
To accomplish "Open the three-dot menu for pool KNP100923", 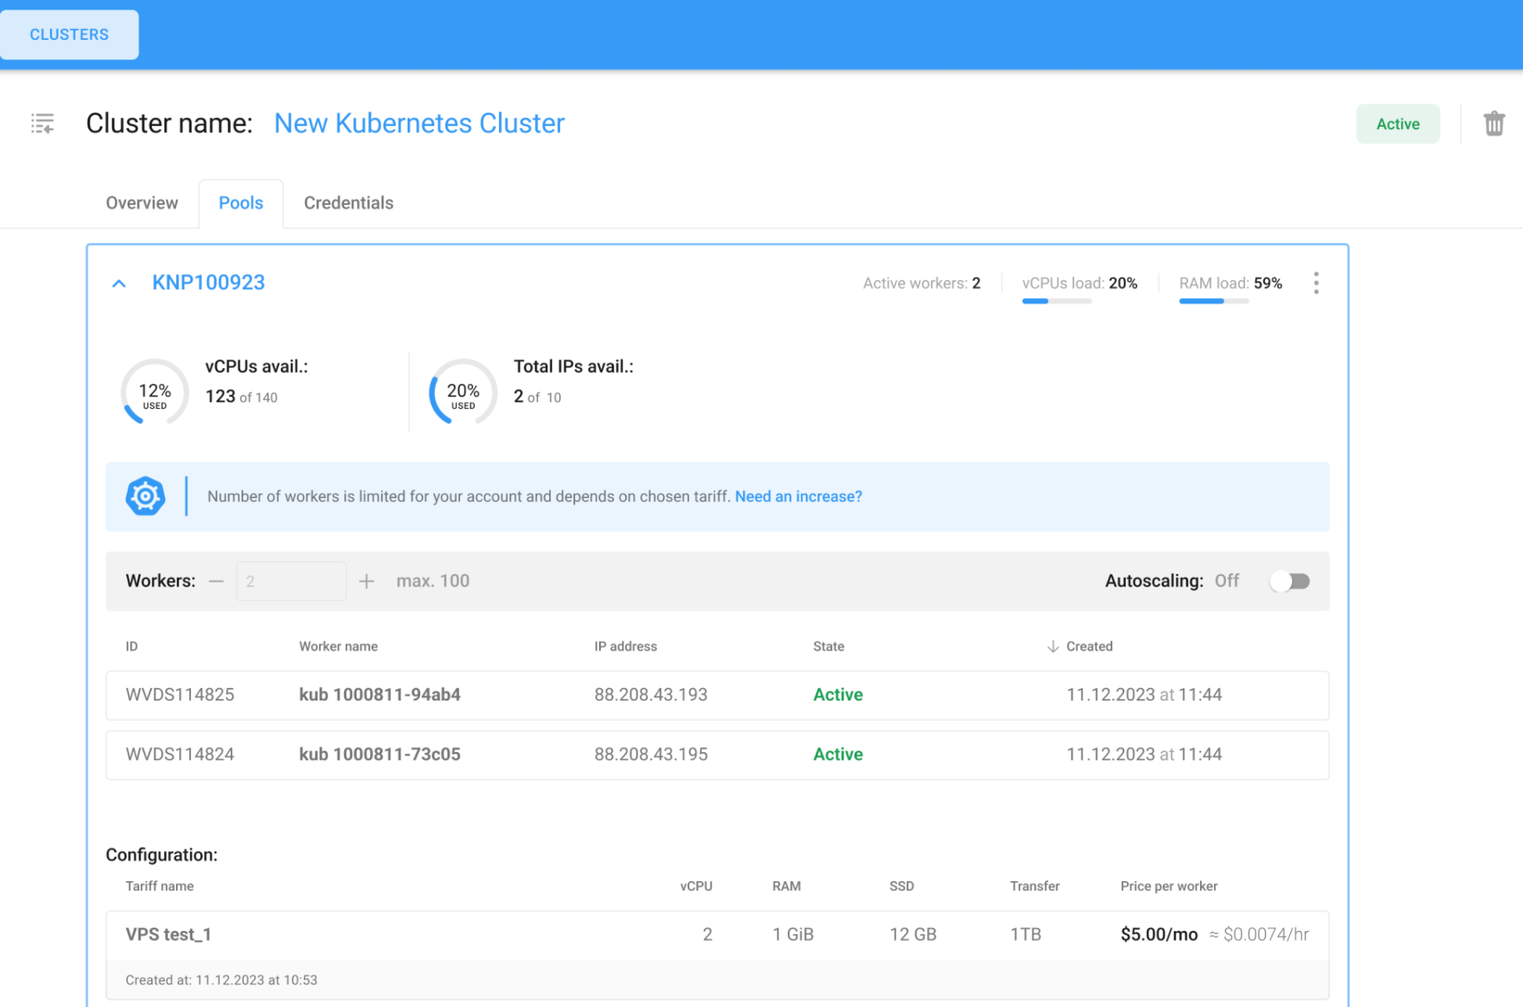I will click(x=1316, y=283).
